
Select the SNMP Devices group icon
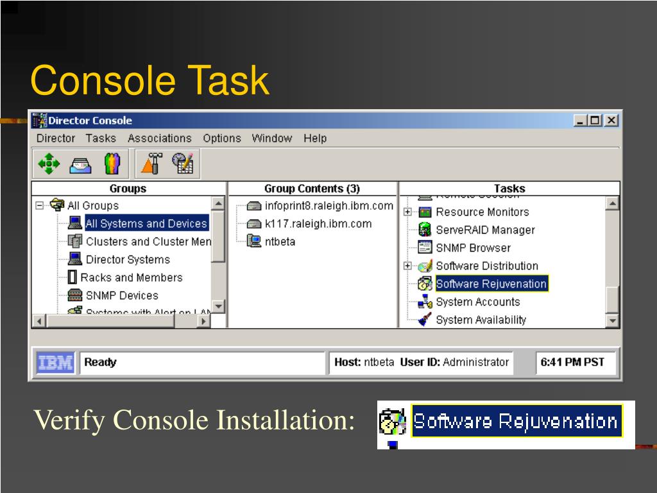(x=75, y=295)
